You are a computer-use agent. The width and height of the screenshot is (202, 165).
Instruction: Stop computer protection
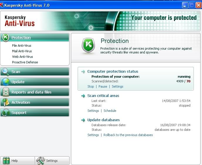[x=91, y=86]
